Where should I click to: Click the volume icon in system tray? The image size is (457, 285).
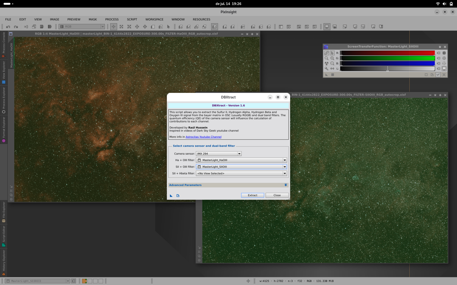click(445, 4)
